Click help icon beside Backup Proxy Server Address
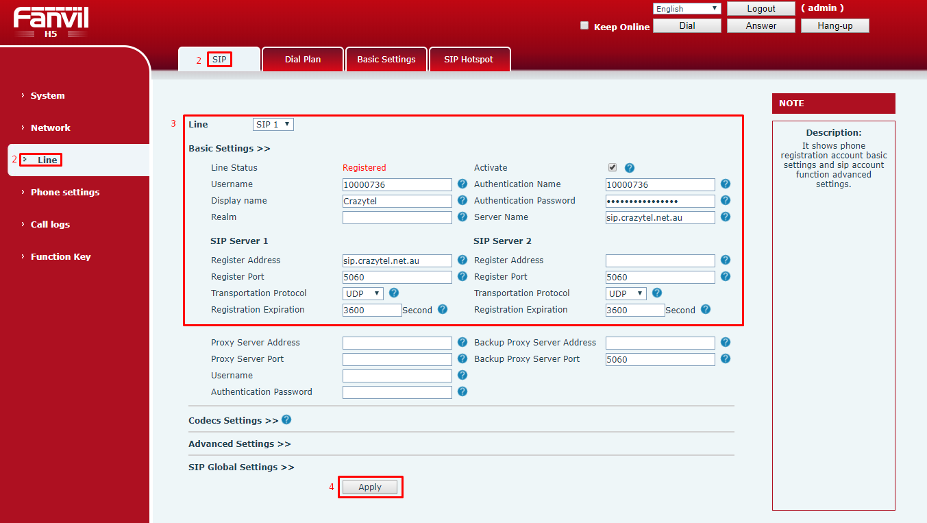Image resolution: width=927 pixels, height=523 pixels. pos(726,343)
